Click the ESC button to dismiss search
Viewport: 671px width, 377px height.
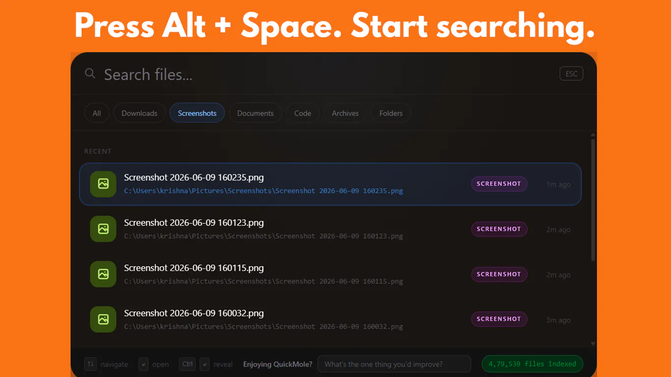pos(571,74)
